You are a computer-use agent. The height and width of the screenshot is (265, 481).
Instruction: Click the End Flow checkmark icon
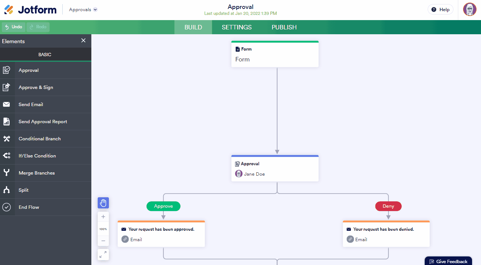click(7, 207)
